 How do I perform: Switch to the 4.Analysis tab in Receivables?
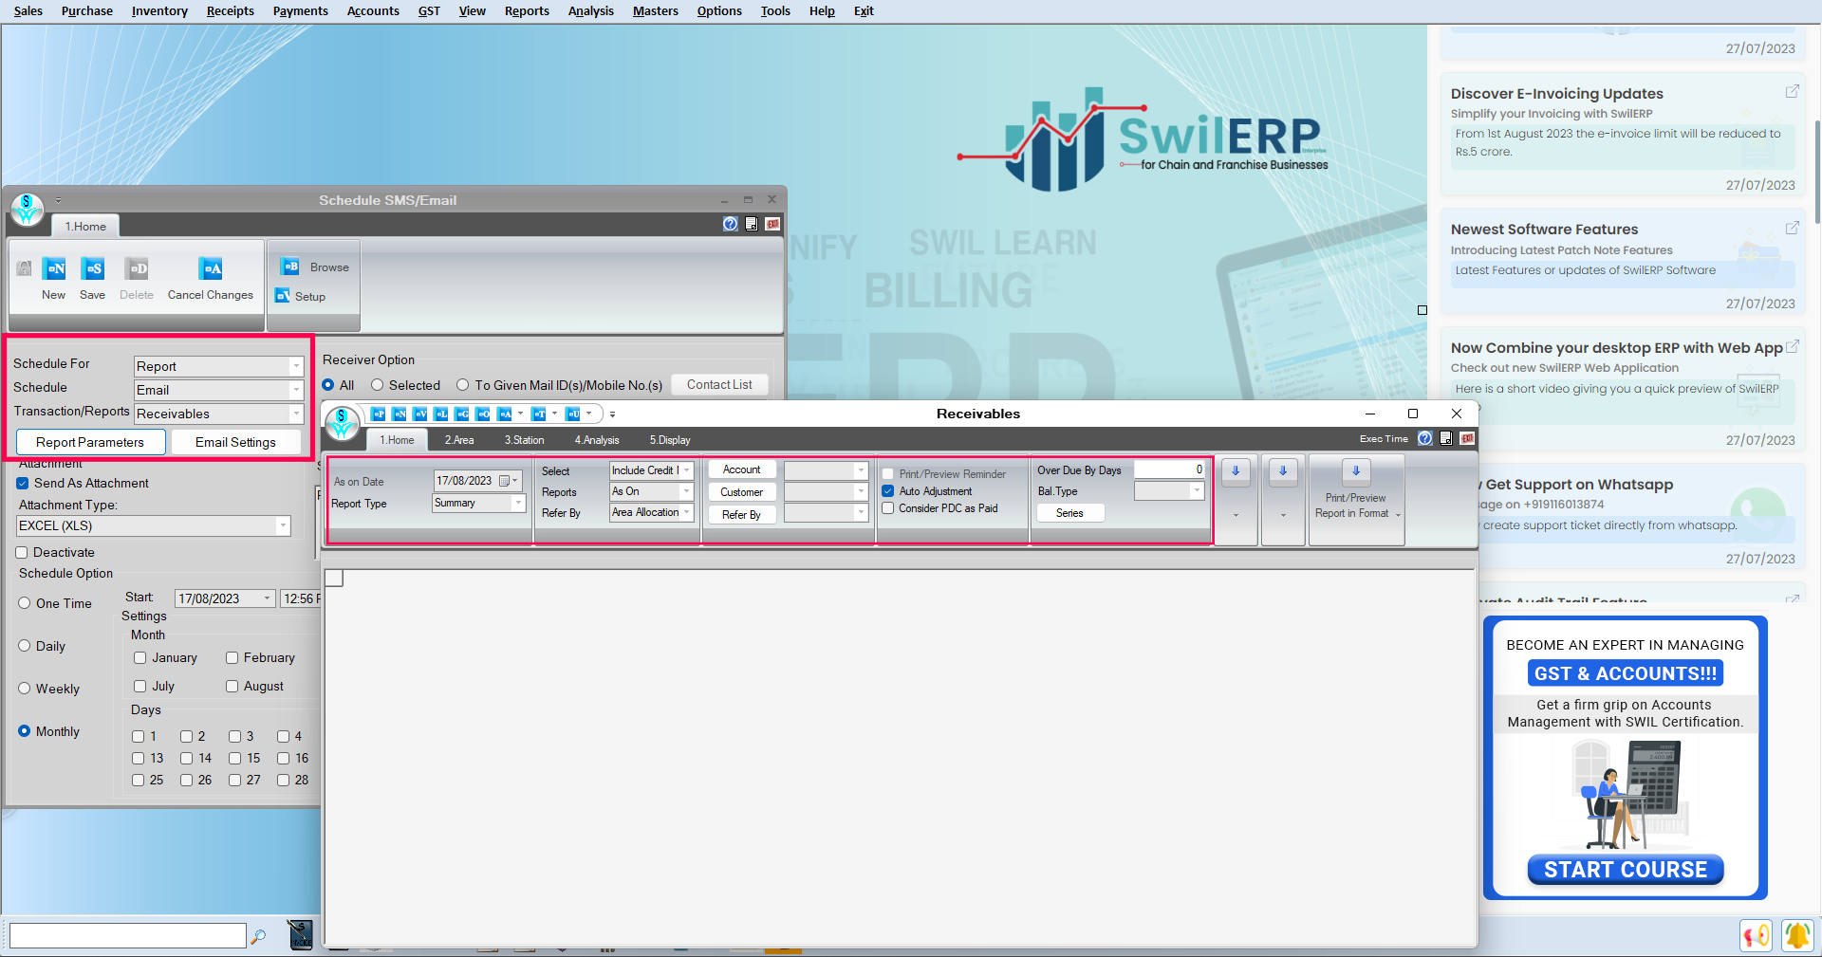point(597,440)
